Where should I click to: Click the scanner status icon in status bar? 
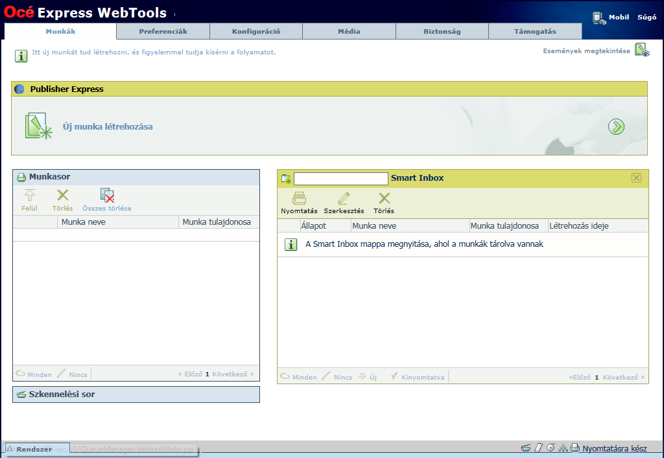click(x=526, y=448)
